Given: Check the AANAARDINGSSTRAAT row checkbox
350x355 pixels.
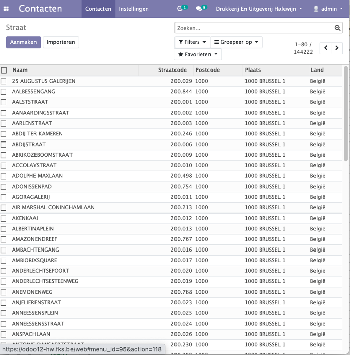Looking at the screenshot, I should pyautogui.click(x=4, y=113).
